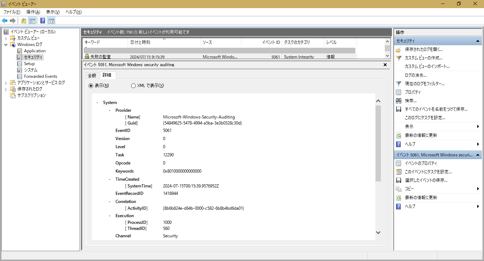Open the ファイル(F) menu
484x261 pixels.
[12, 12]
